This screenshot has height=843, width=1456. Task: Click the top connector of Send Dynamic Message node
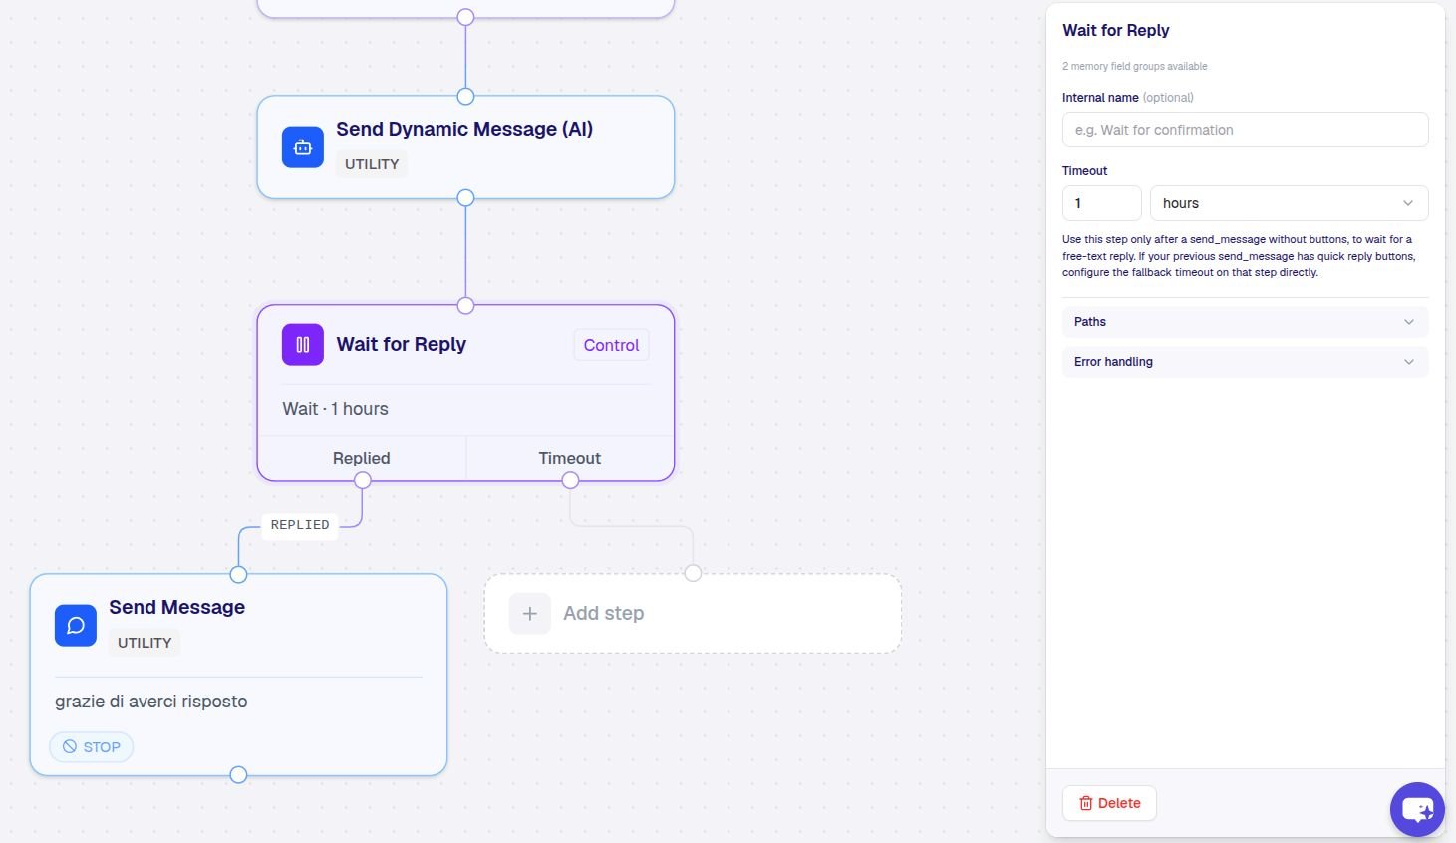point(465,96)
